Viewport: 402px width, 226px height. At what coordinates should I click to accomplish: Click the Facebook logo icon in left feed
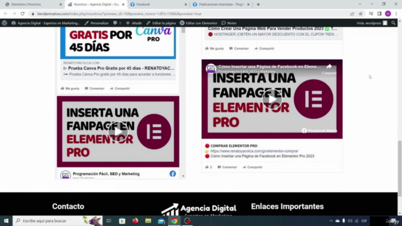pyautogui.click(x=173, y=174)
